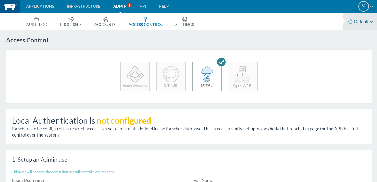Go to the Settings tab
Image resolution: width=377 pixels, height=182 pixels.
(185, 22)
